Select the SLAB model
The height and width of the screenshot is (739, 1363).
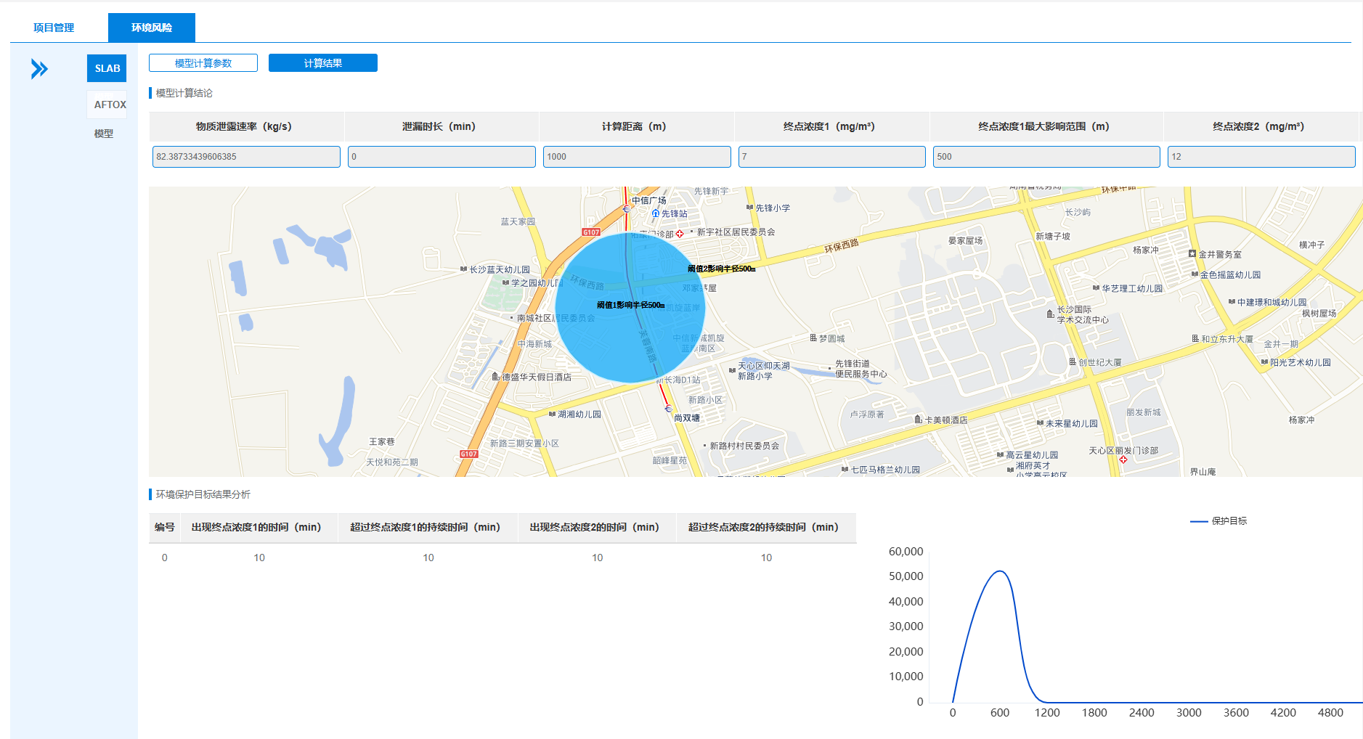pos(107,68)
